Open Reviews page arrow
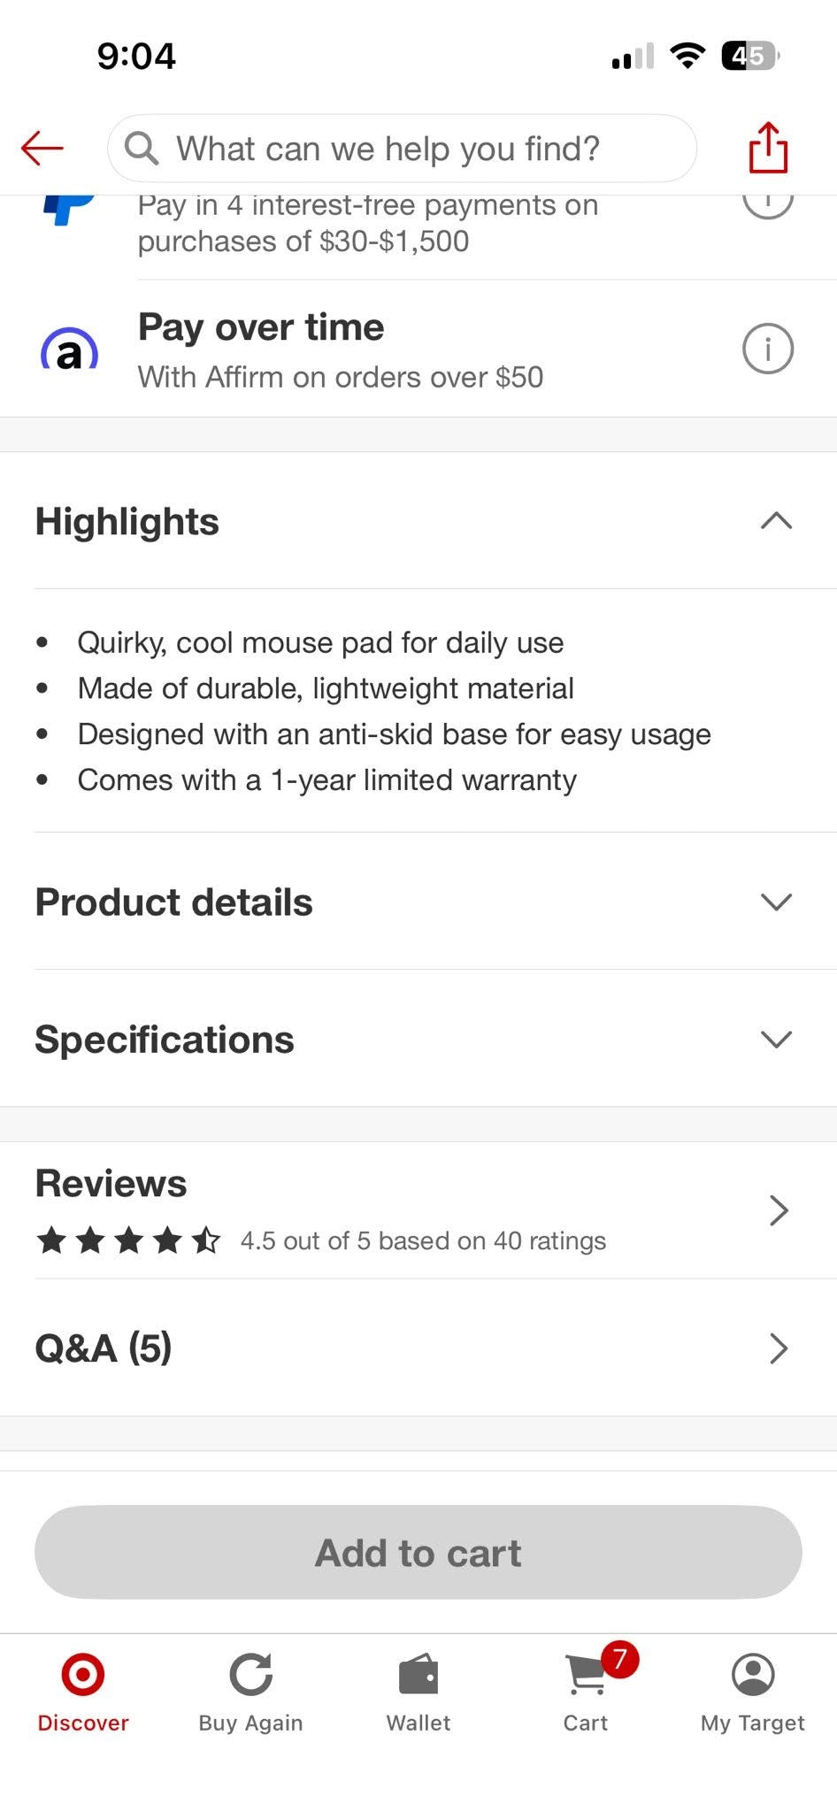 [x=778, y=1210]
